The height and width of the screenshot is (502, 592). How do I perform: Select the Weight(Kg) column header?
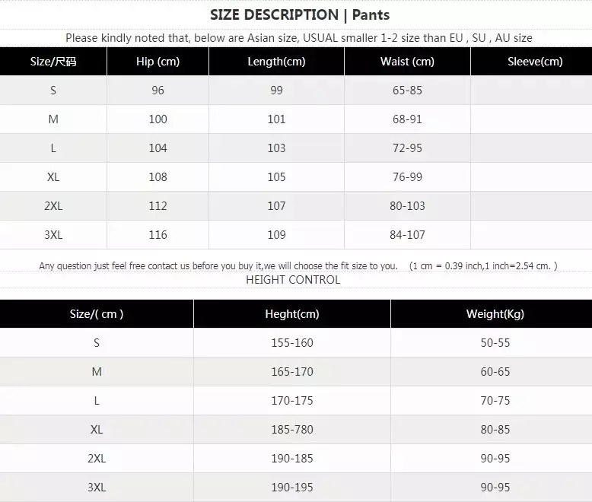click(495, 313)
